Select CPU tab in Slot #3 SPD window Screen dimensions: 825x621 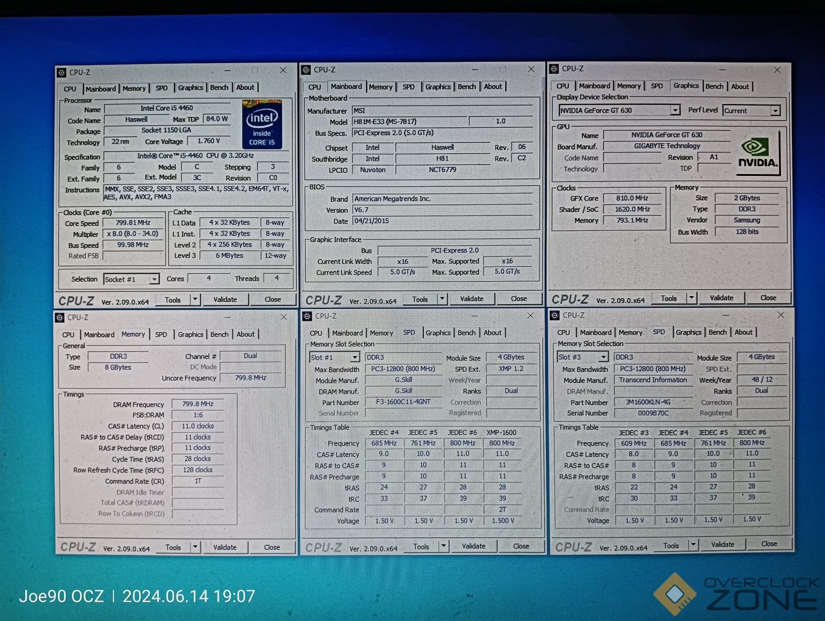[564, 333]
